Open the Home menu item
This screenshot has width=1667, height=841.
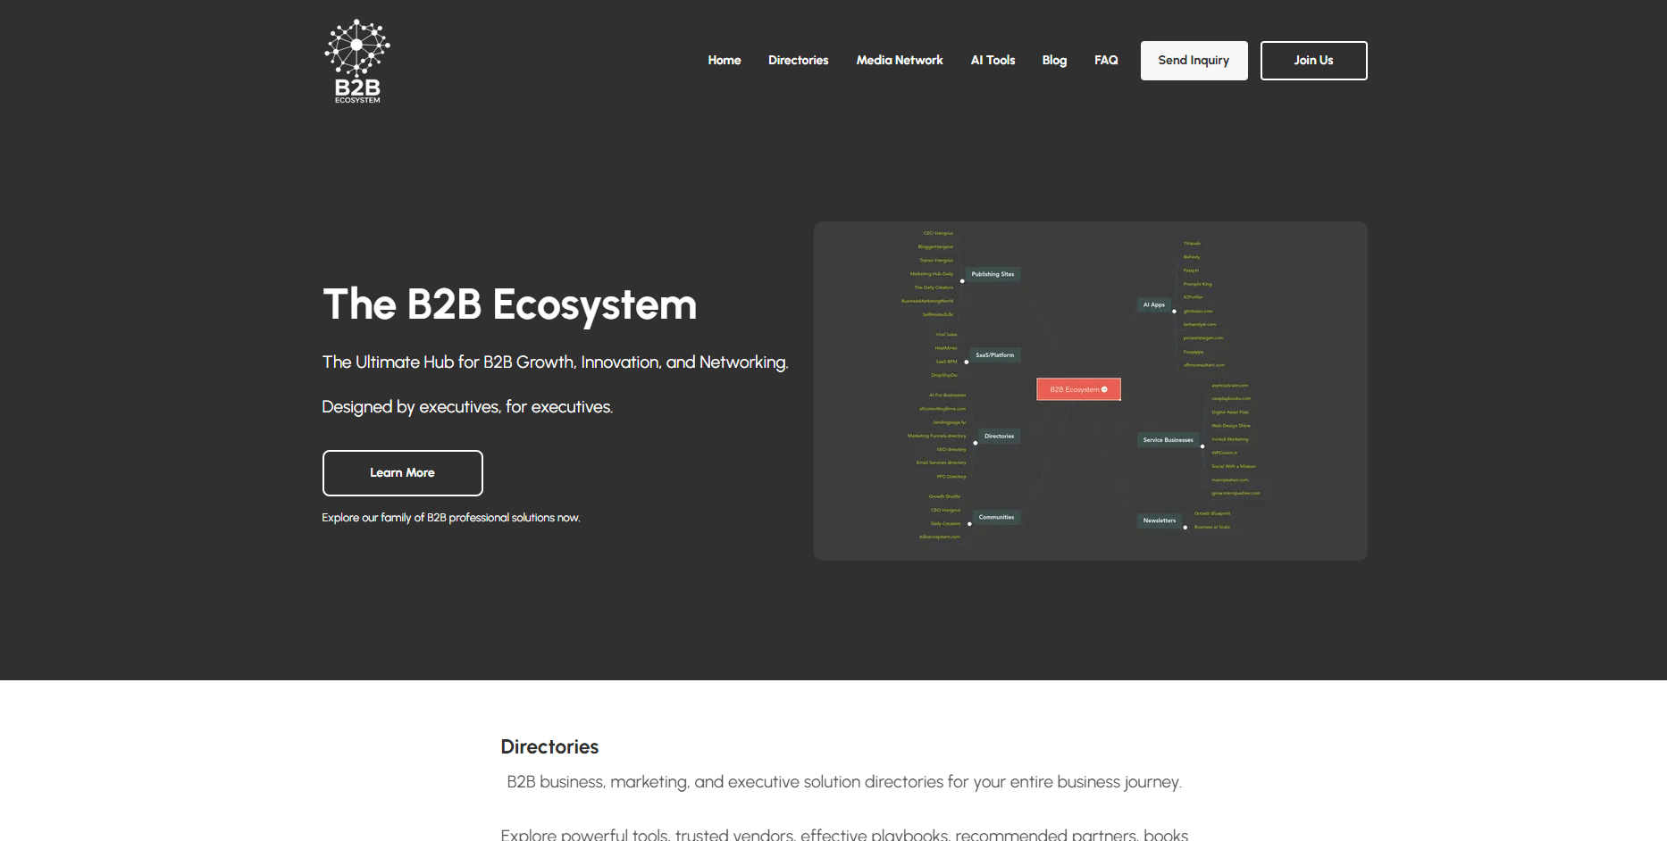724,61
